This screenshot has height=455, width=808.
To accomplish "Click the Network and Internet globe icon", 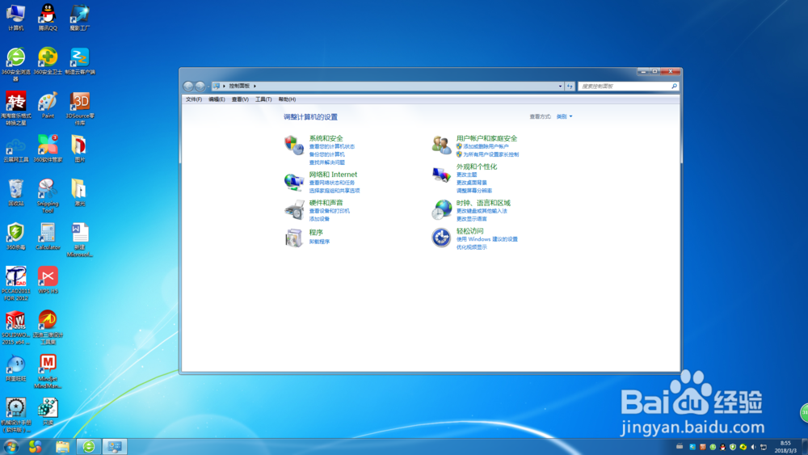I will point(294,181).
